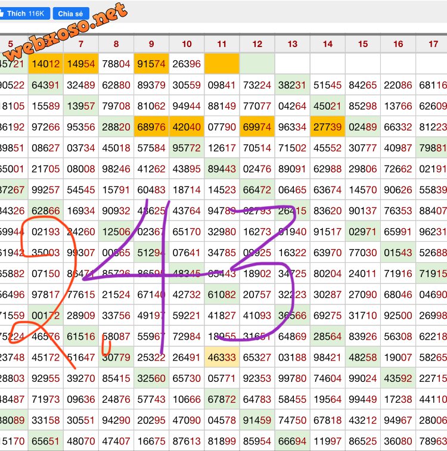Click the Chia sẻ share button
The image size is (447, 451).
point(70,13)
